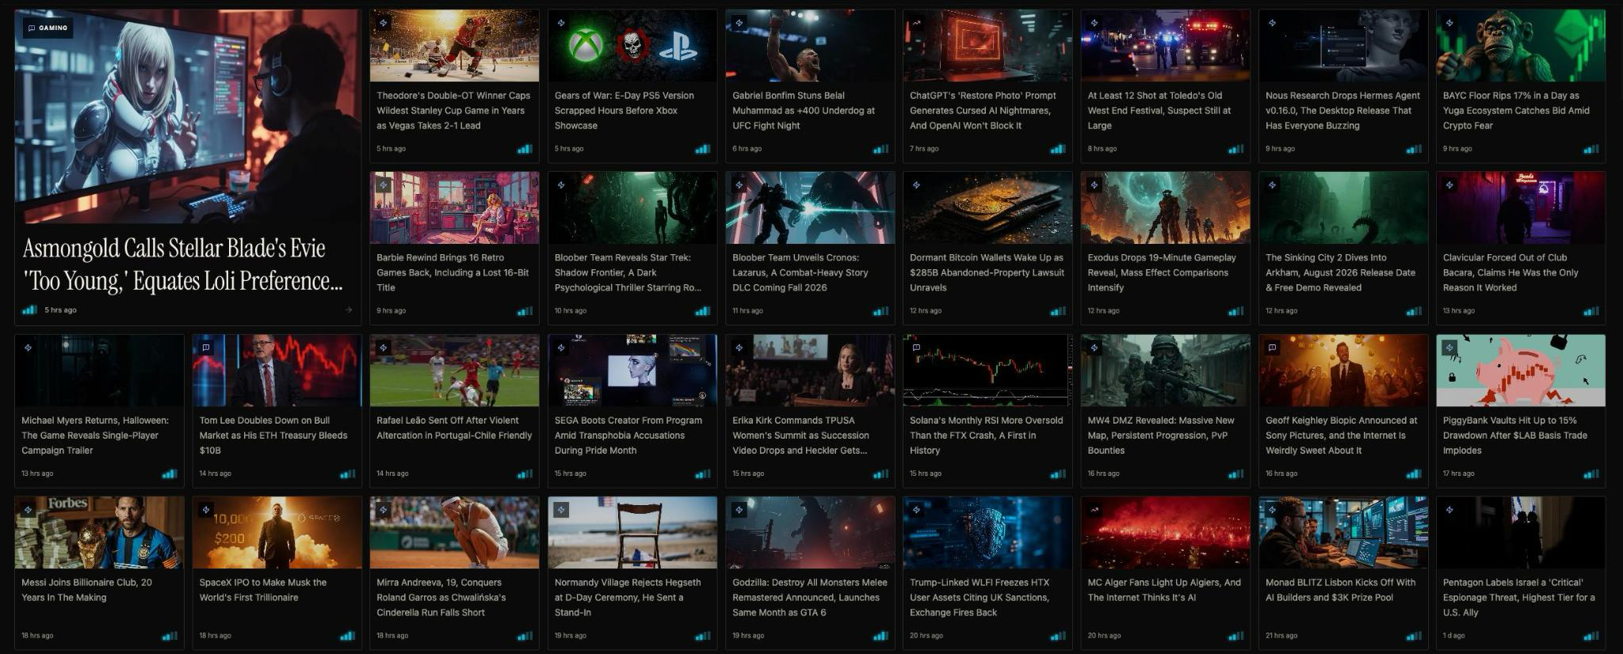Click the badge icon on the Godzilla thumbnail
1623x654 pixels.
[739, 510]
